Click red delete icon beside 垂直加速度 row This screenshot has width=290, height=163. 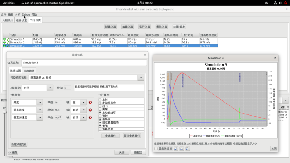[90, 117]
